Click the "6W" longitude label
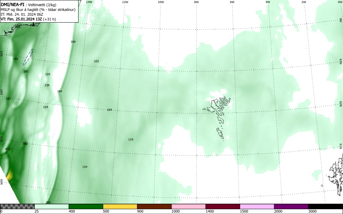343x214 pixels. click(232, 2)
